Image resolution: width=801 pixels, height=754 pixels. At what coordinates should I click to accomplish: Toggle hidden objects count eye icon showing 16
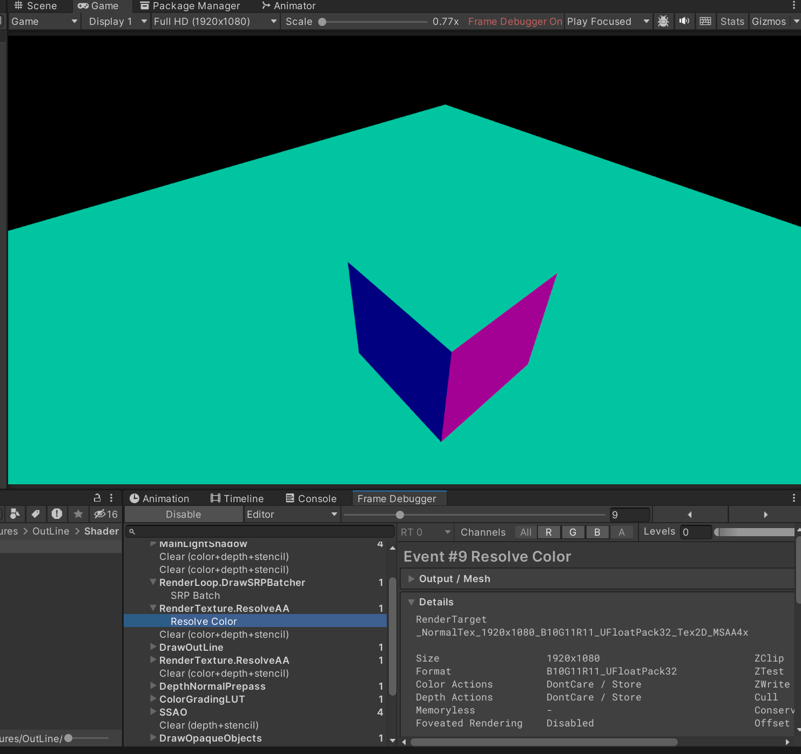click(102, 514)
